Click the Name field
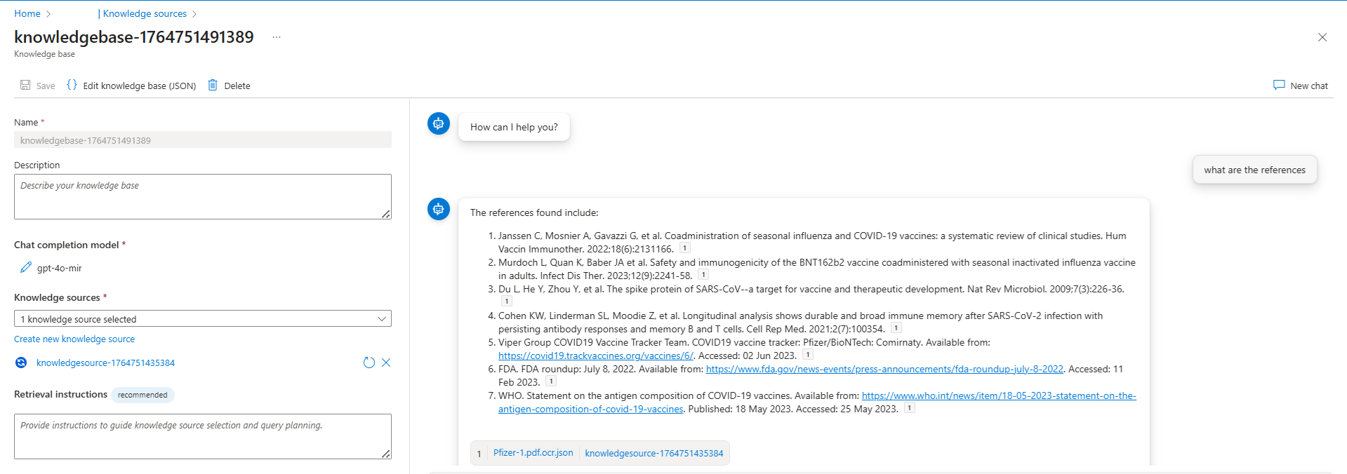The image size is (1347, 474). pyautogui.click(x=203, y=140)
